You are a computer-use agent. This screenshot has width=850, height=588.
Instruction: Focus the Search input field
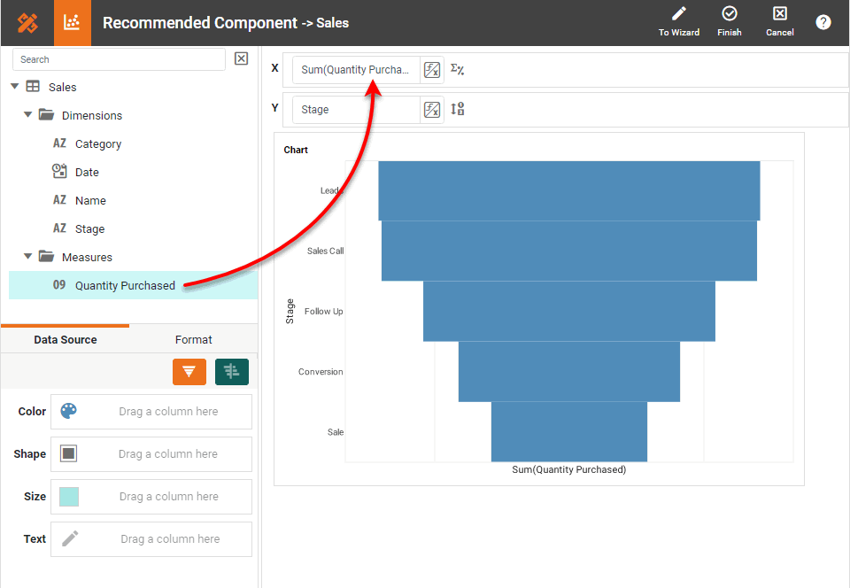tap(120, 59)
